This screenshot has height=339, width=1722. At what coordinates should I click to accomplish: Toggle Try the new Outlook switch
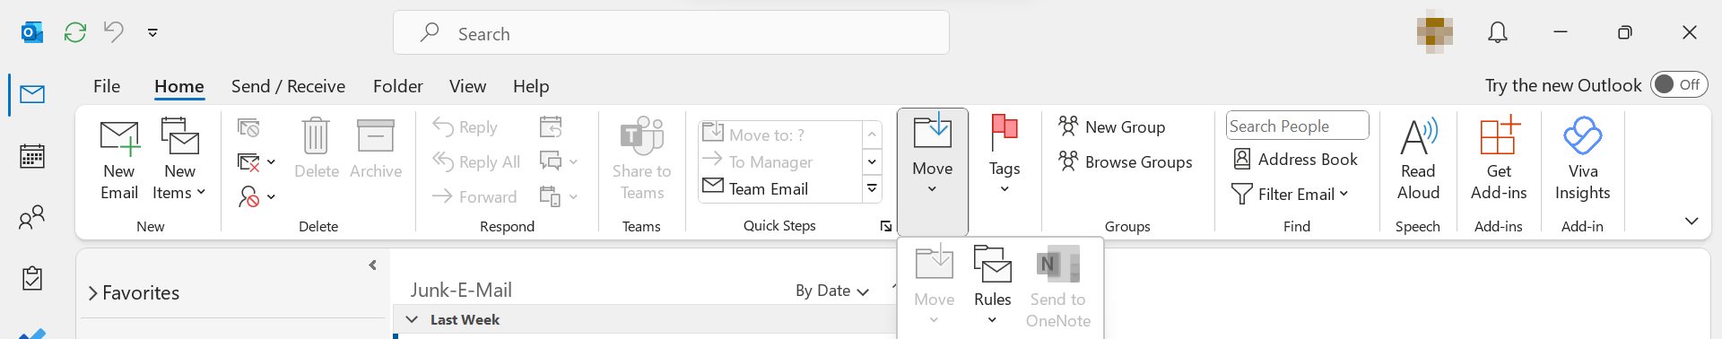coord(1679,84)
